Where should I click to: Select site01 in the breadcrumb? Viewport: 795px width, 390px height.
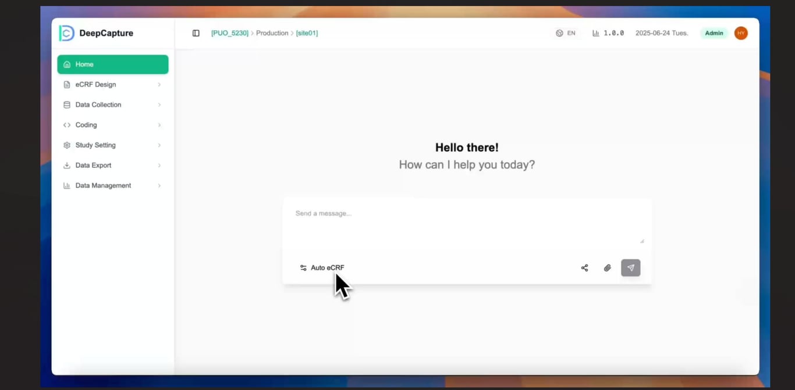307,33
